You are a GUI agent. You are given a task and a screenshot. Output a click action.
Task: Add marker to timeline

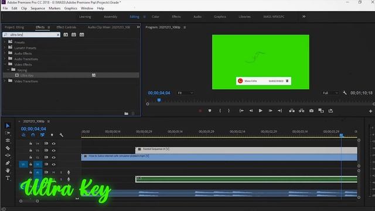point(52,135)
